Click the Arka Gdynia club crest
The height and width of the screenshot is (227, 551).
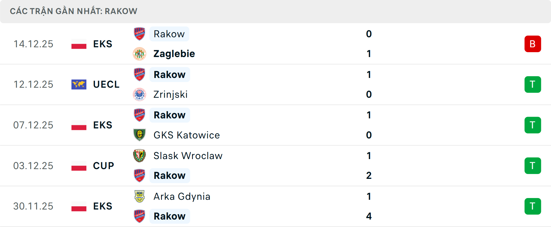pos(139,196)
